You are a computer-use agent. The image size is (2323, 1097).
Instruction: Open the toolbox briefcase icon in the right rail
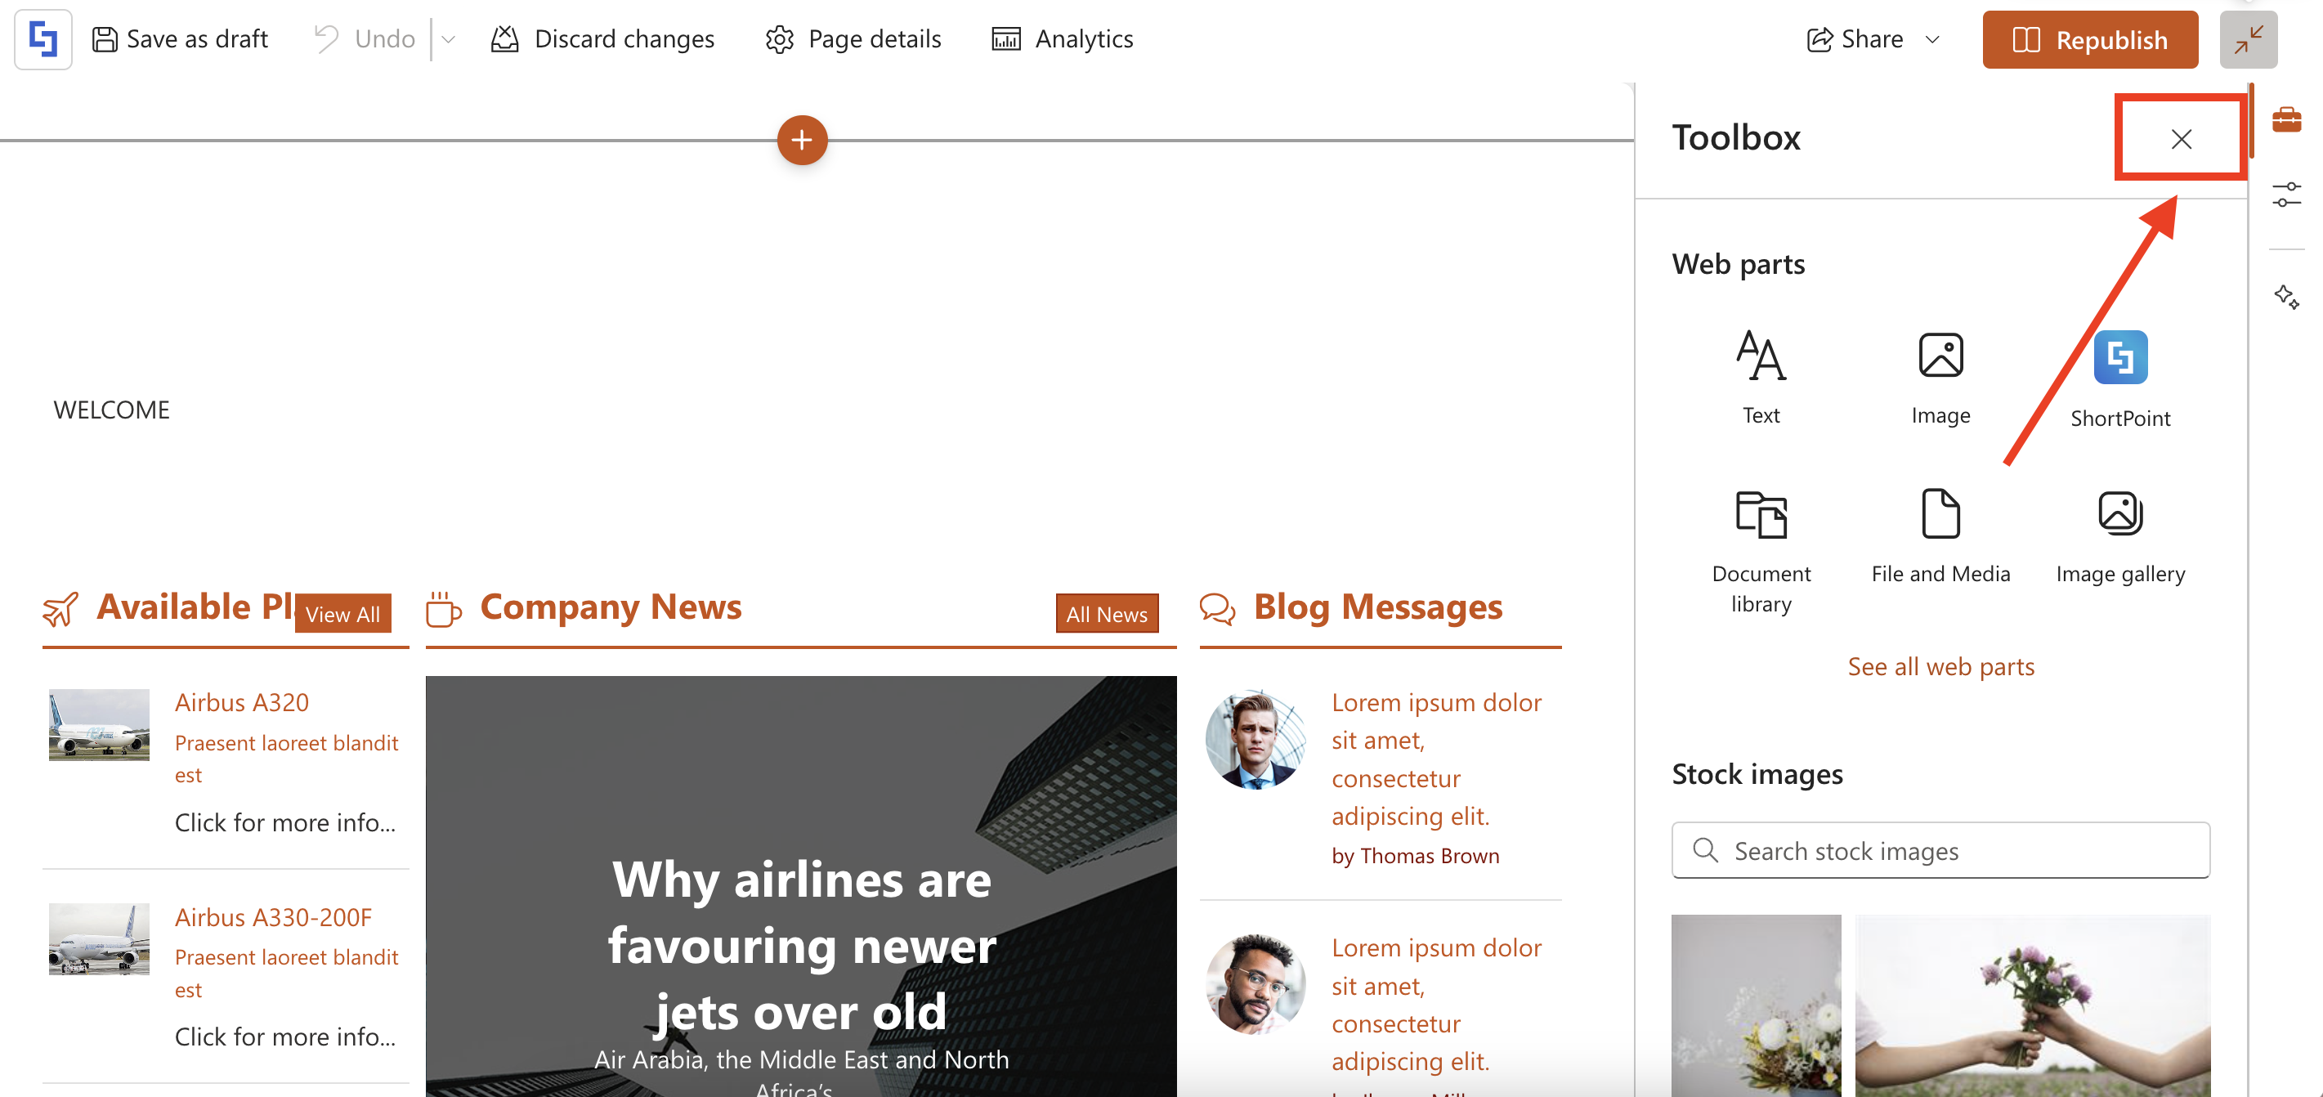point(2286,119)
